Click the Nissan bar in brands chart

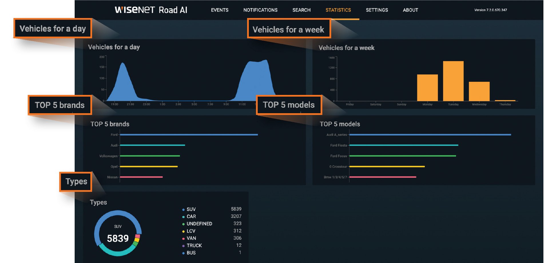pyautogui.click(x=141, y=177)
